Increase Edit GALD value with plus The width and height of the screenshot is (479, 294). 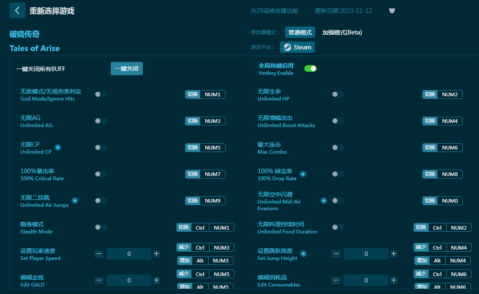pos(156,280)
